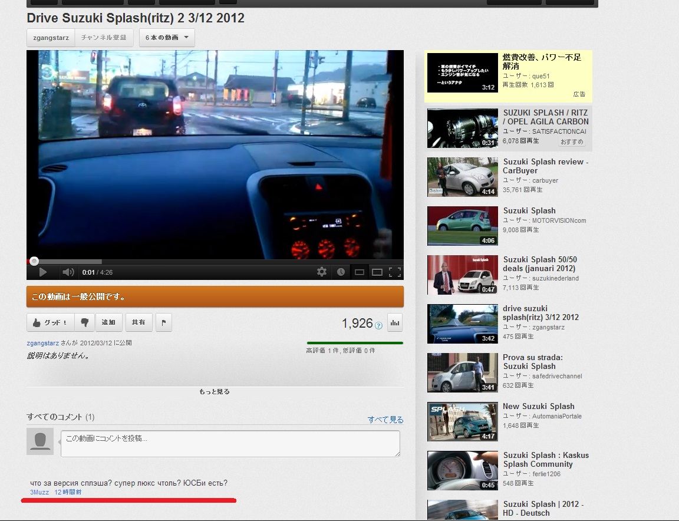Click the 追加 add-to button
The width and height of the screenshot is (679, 521).
tap(108, 322)
